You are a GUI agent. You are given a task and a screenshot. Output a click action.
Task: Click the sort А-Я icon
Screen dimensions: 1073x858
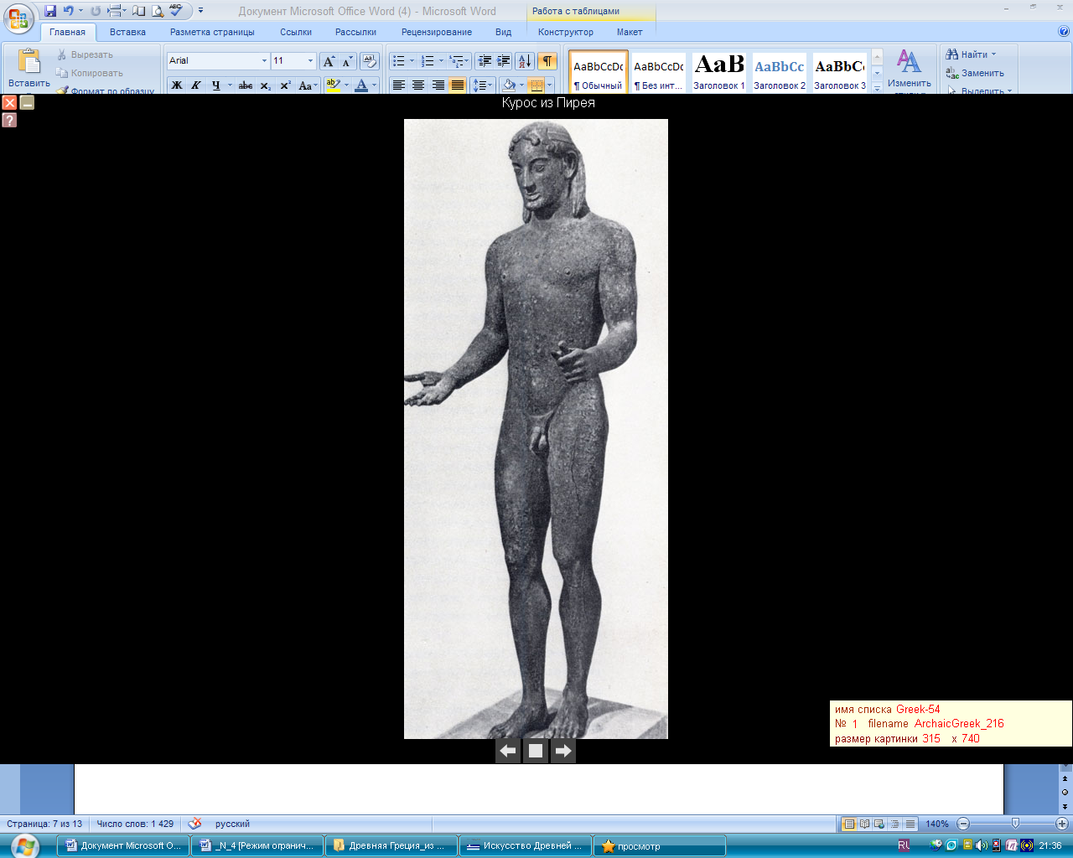point(525,61)
